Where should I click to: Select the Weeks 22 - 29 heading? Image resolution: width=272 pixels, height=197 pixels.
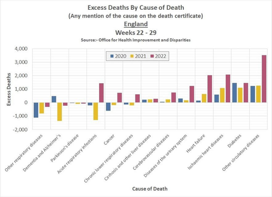[x=136, y=33]
